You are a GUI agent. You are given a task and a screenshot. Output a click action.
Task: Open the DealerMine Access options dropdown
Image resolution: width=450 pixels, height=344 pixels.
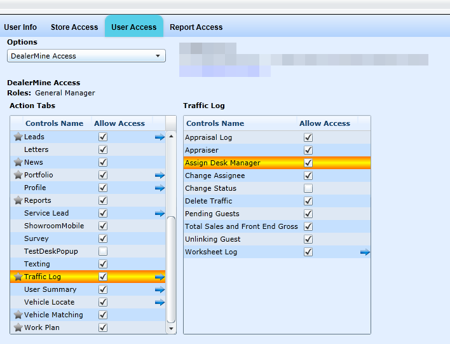[86, 56]
